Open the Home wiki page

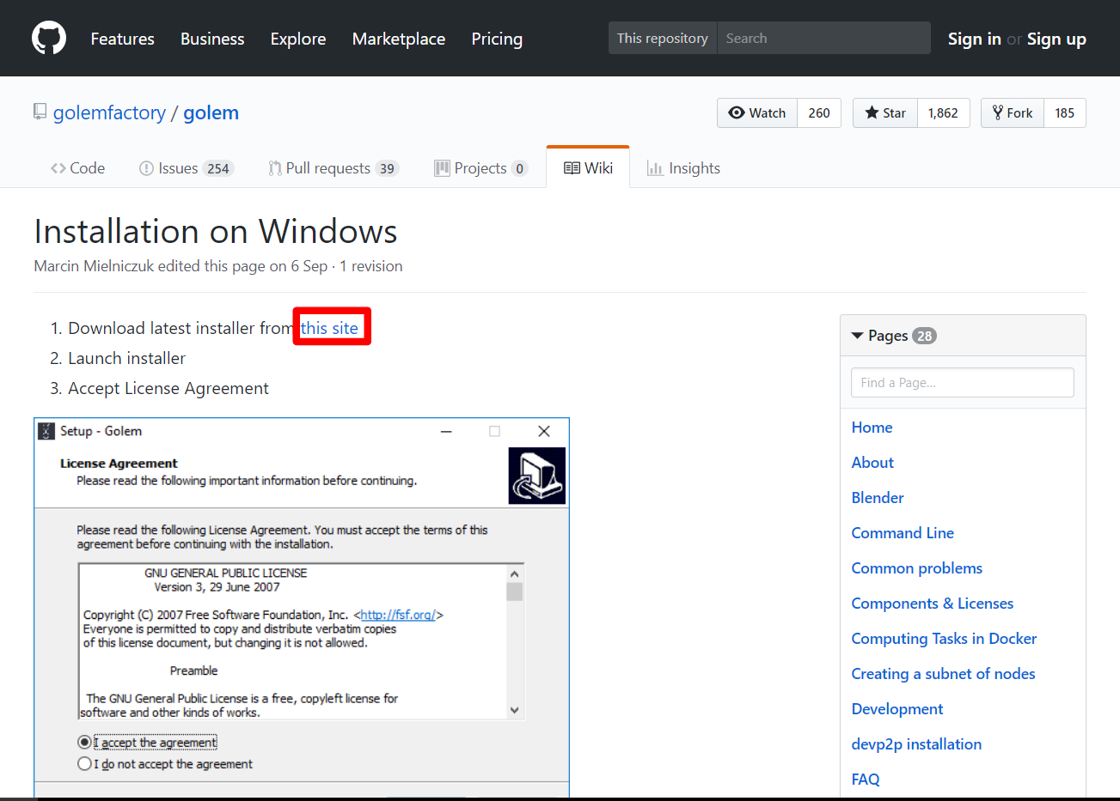(x=872, y=428)
